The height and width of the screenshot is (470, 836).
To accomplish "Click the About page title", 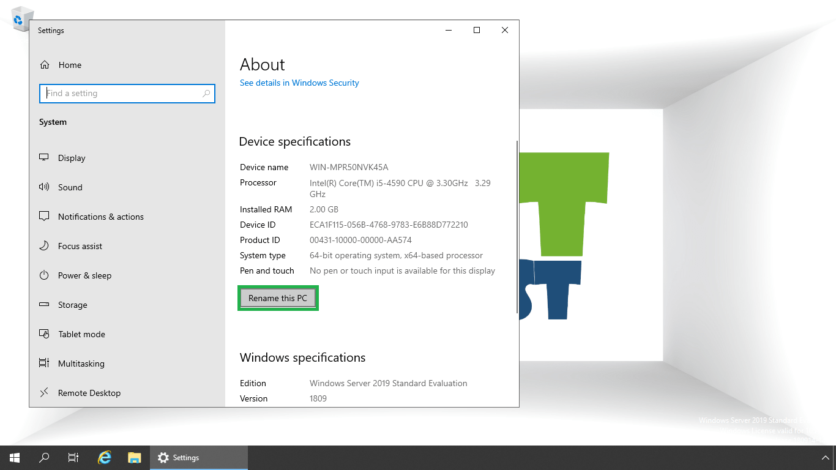I will pos(263,64).
